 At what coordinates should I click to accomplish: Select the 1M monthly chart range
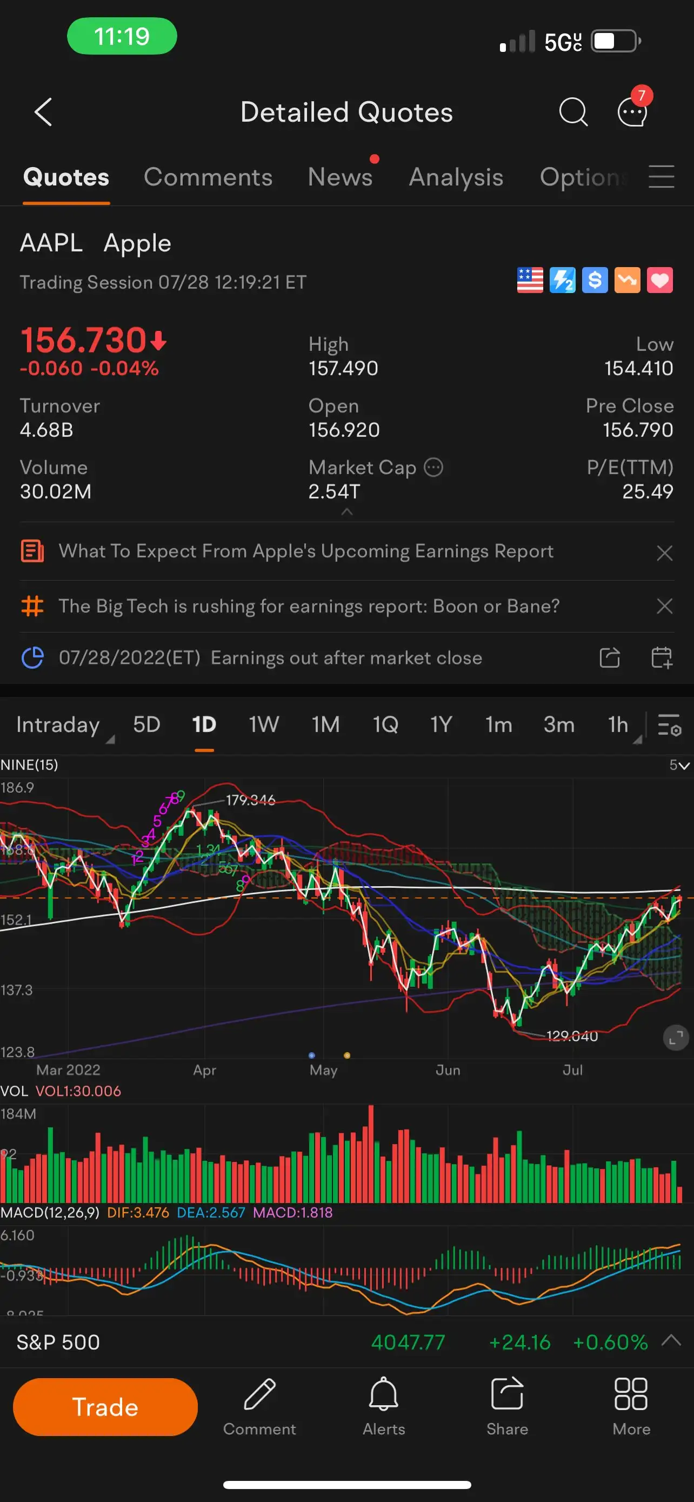pyautogui.click(x=325, y=725)
